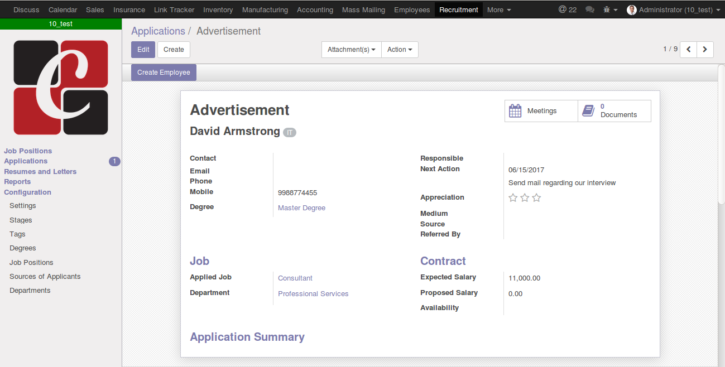
Task: Open Sources of Applicants under Configuration
Action: point(45,277)
